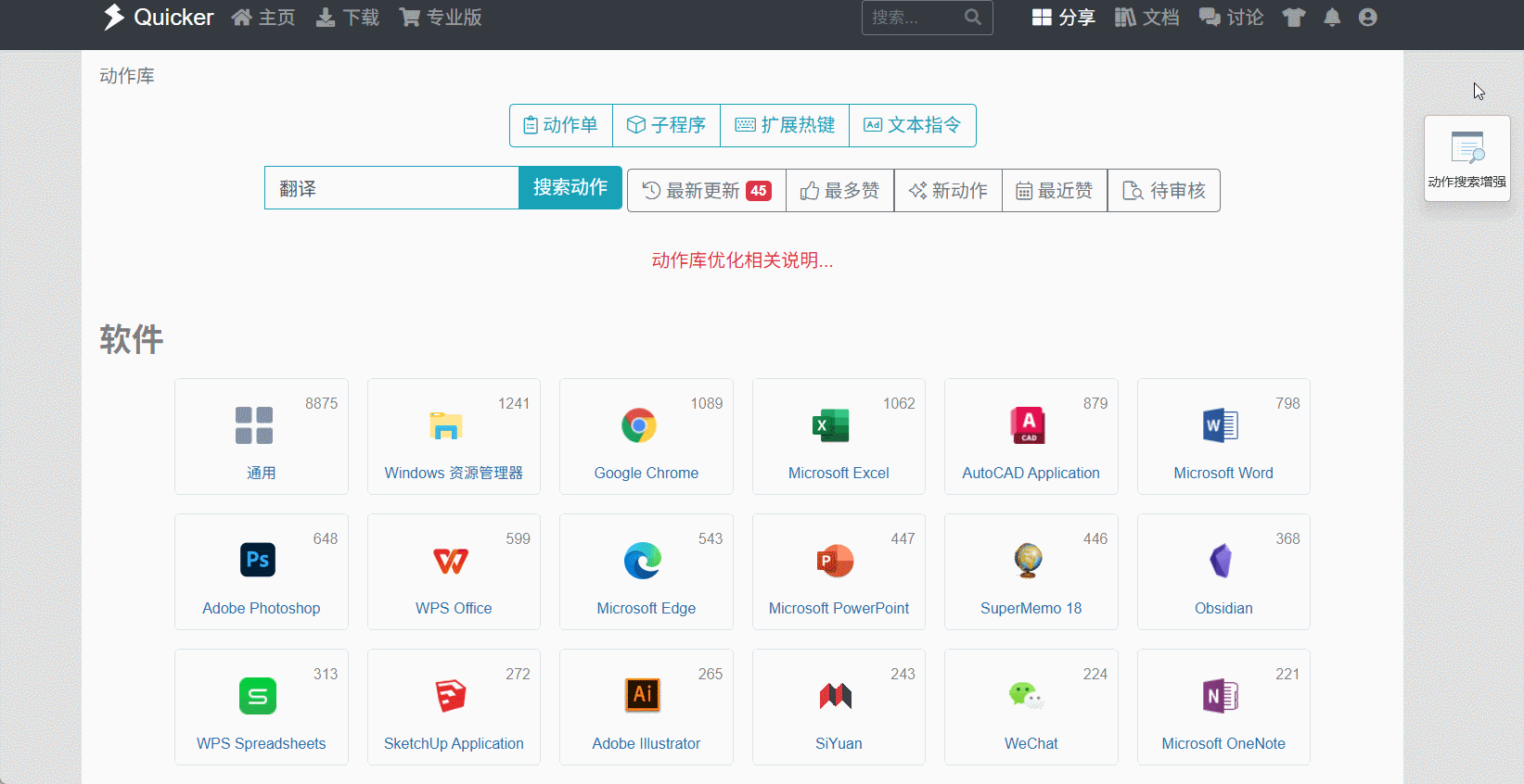Open notifications bell icon
This screenshot has height=784, width=1524.
pyautogui.click(x=1332, y=18)
